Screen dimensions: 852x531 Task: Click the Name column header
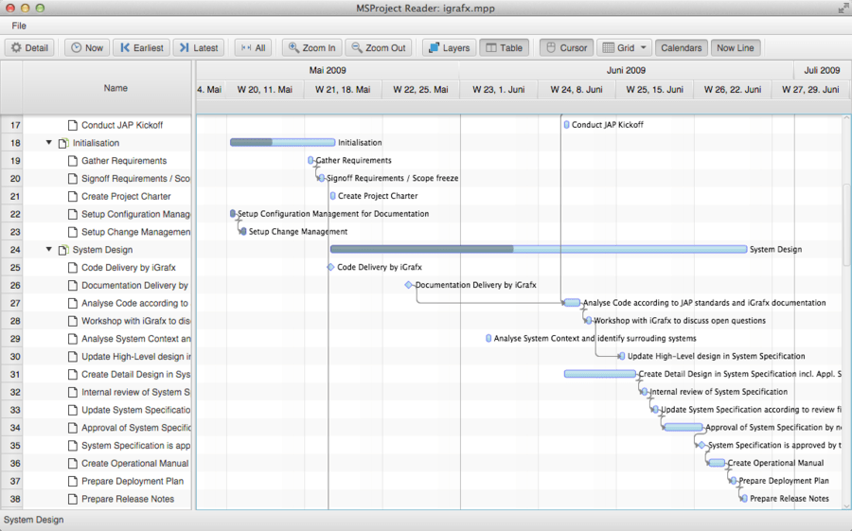point(115,88)
